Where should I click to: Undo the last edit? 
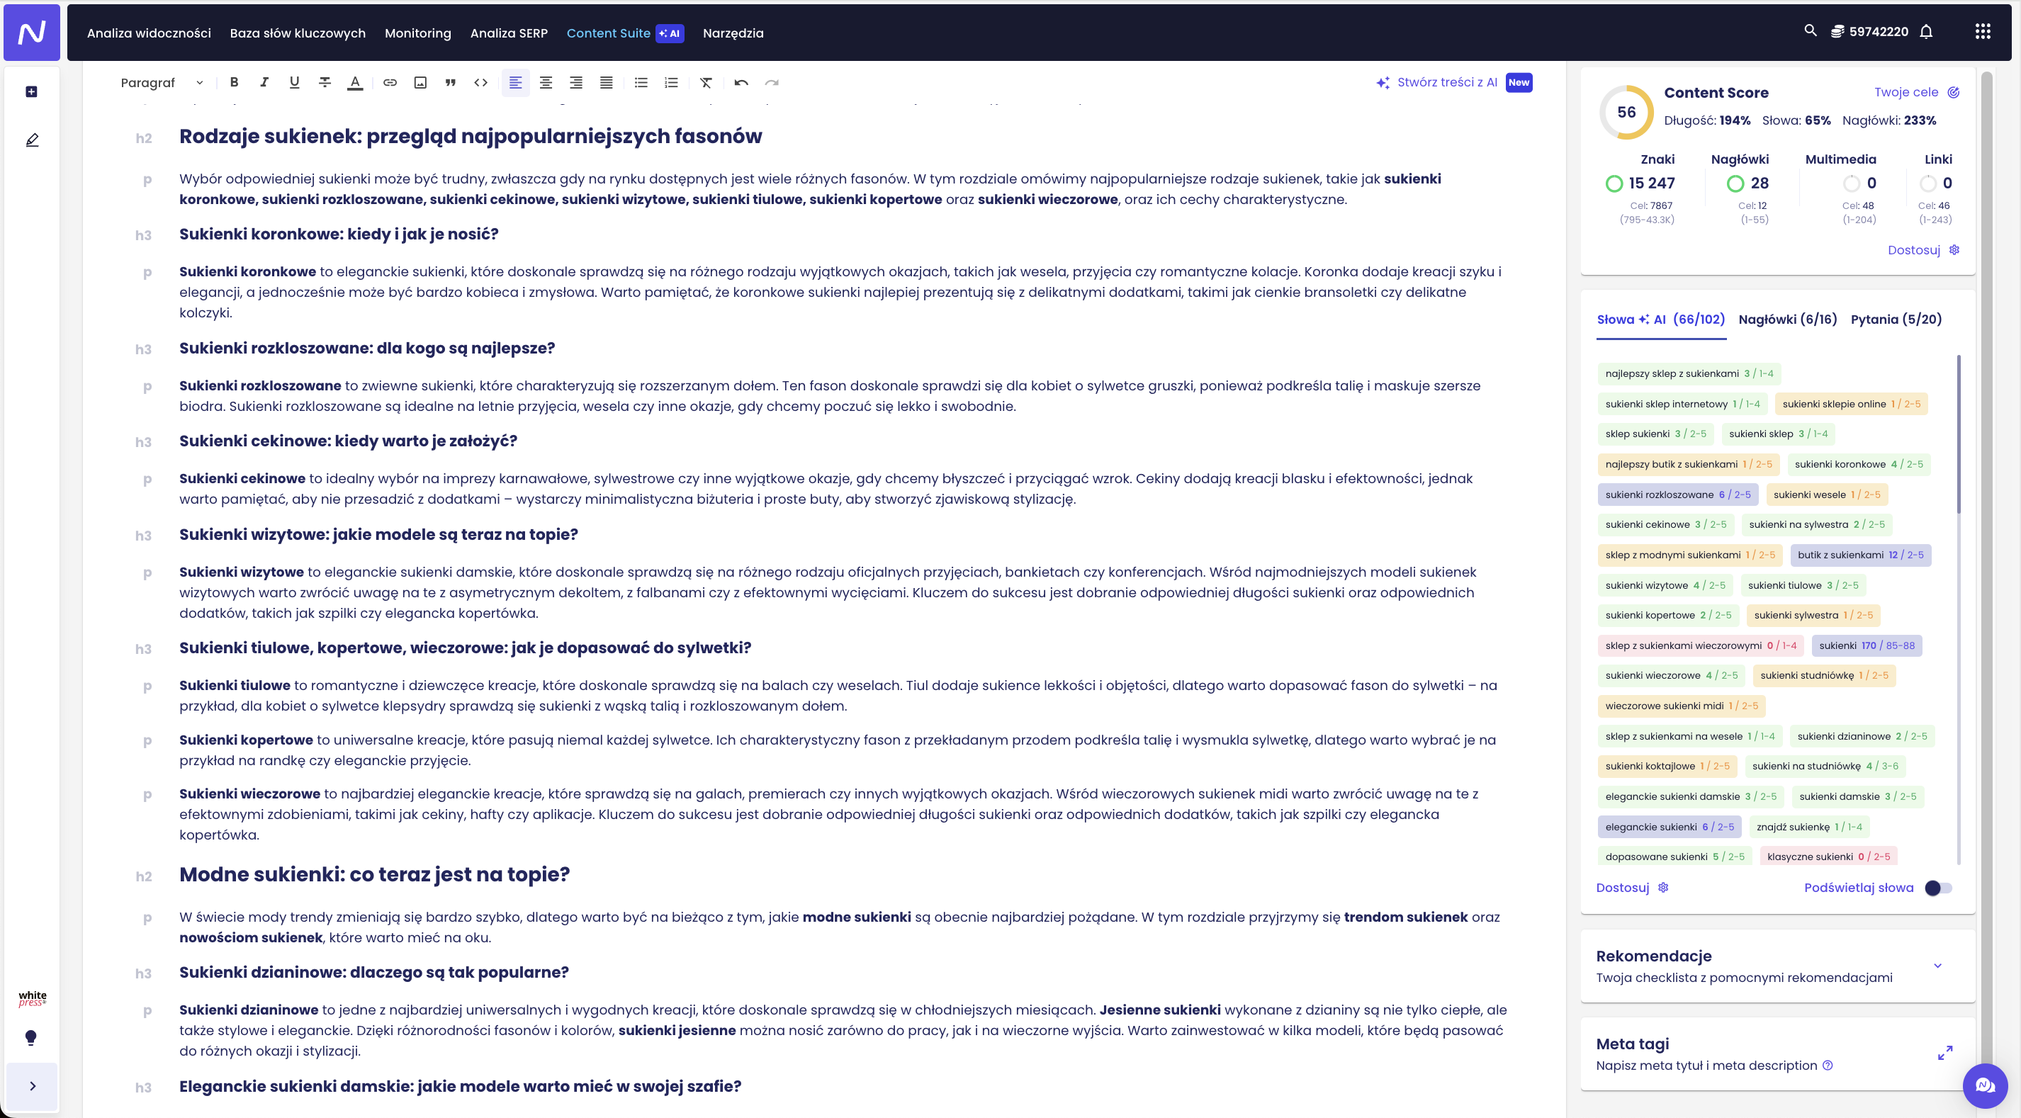(741, 82)
